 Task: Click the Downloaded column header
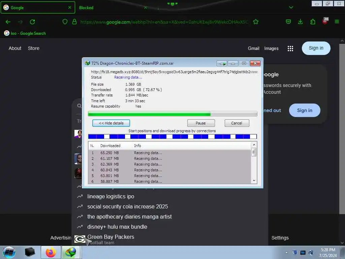pos(110,146)
